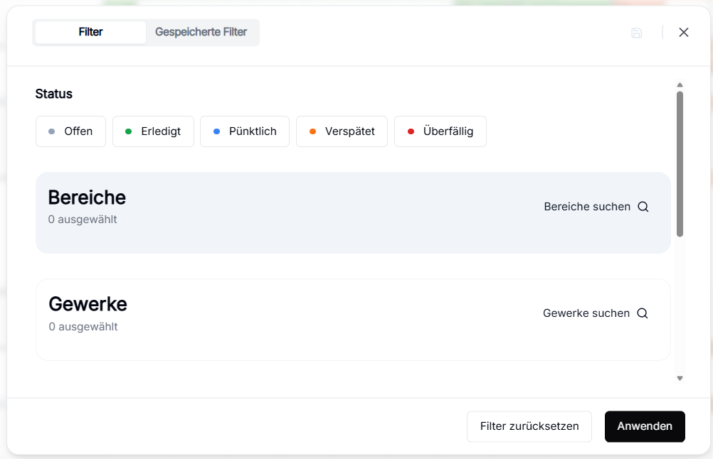Click the vertical scrollbar thumb

tap(680, 163)
